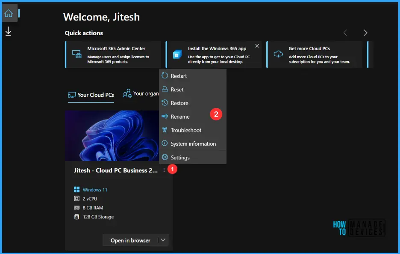
Task: Open the Microsoft 365 Admin Center card
Action: pos(113,54)
